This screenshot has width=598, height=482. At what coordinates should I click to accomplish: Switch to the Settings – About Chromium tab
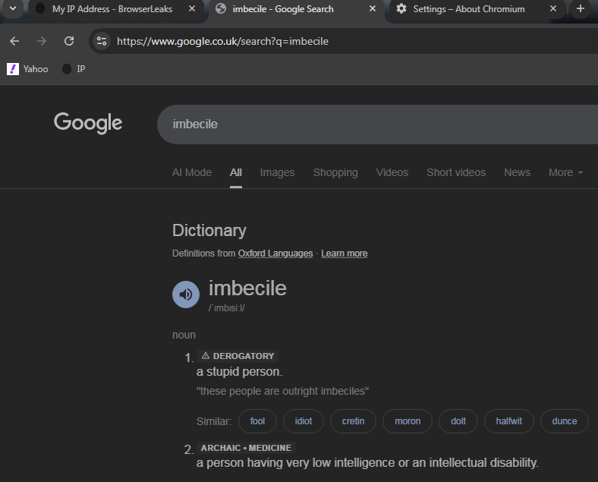pos(469,9)
